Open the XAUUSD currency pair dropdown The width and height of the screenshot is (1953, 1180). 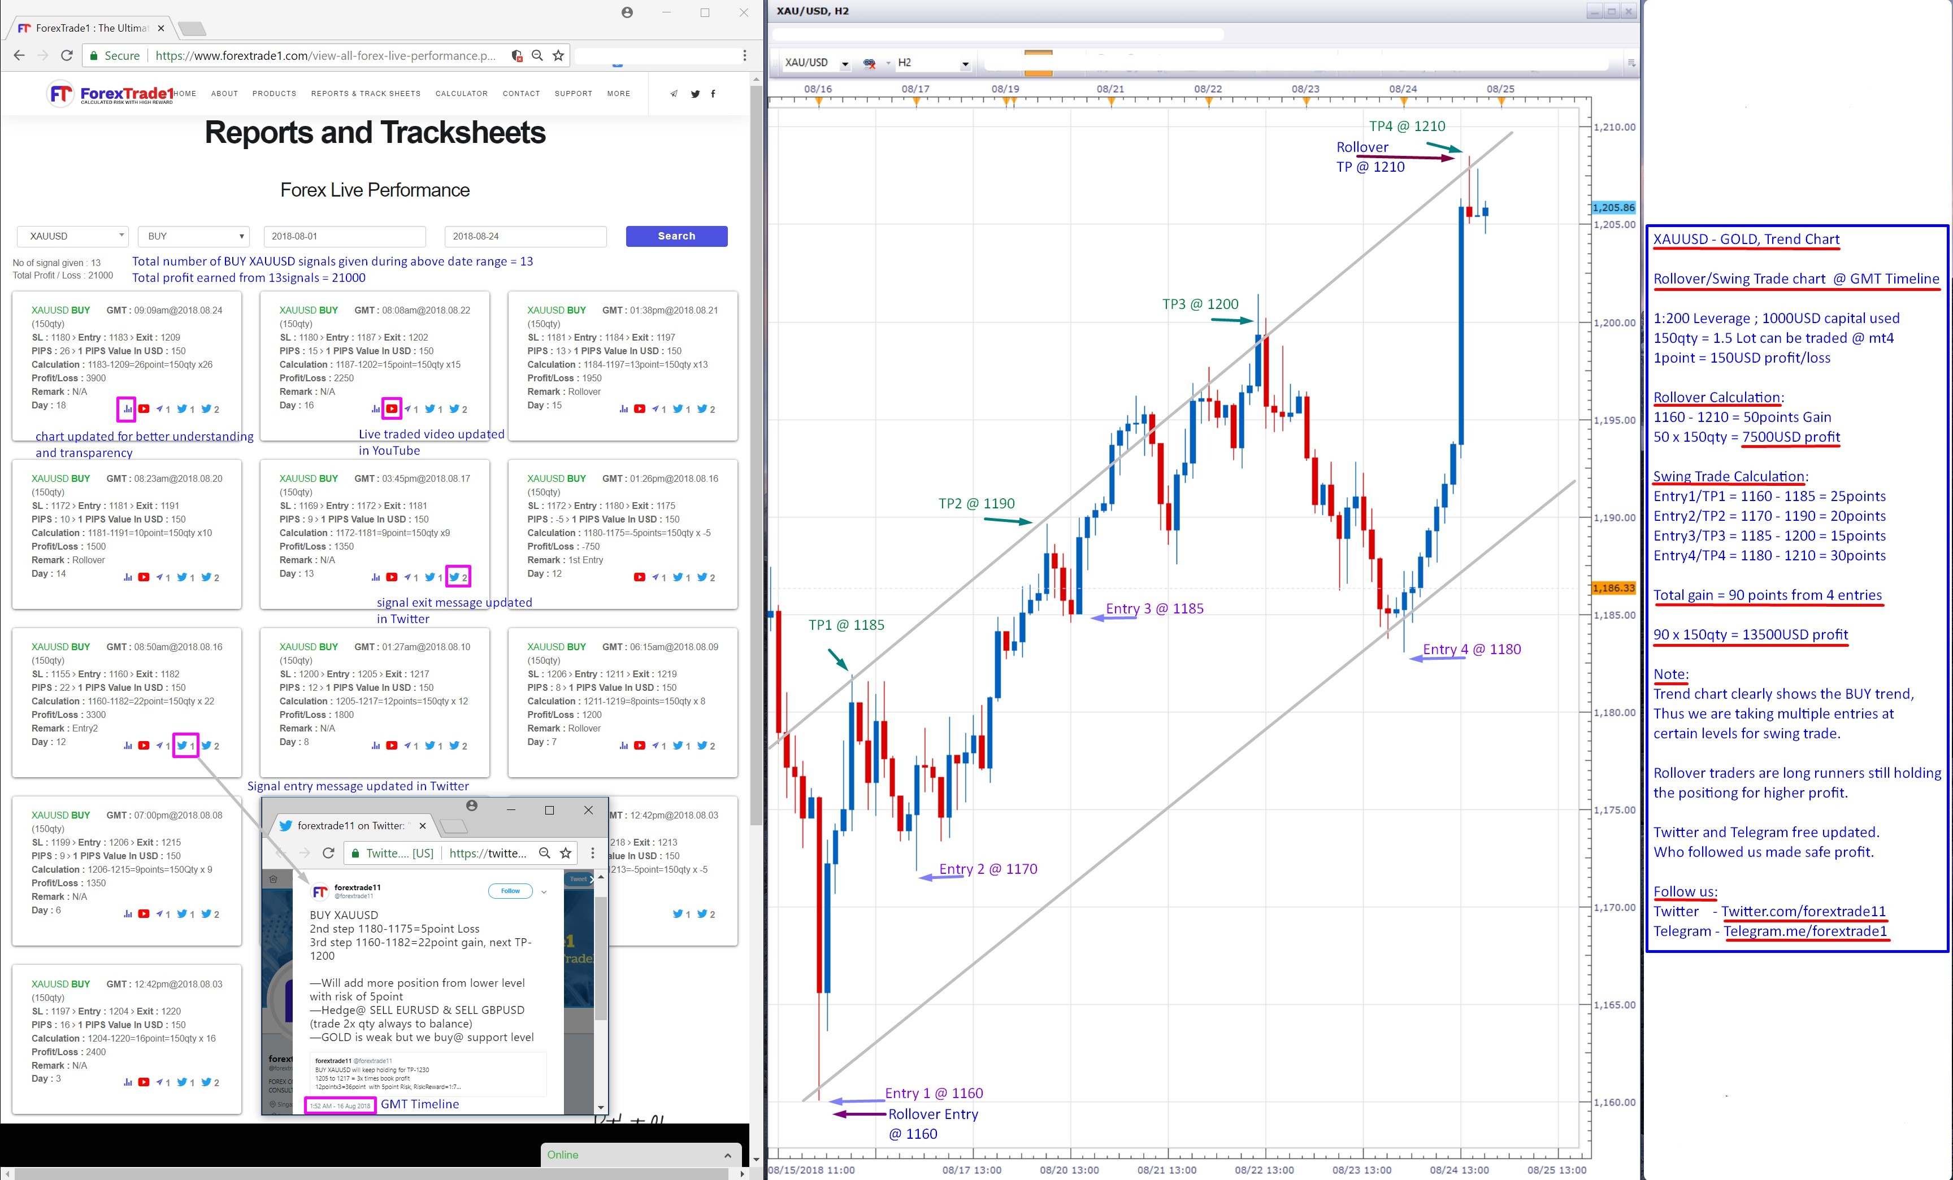(72, 236)
